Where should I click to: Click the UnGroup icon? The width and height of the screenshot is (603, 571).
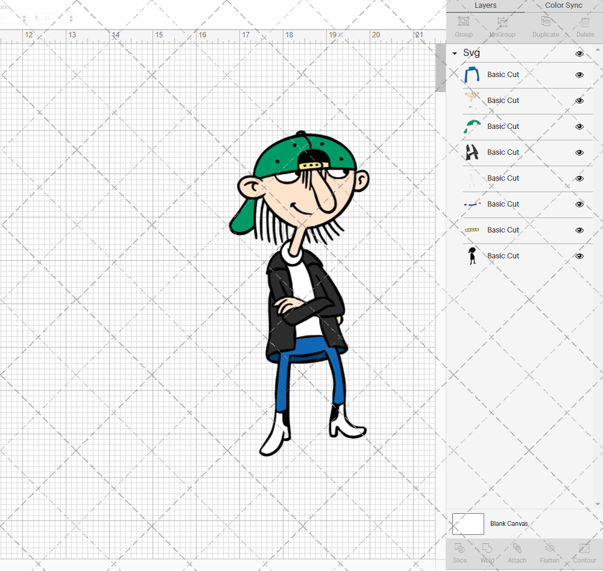[502, 22]
